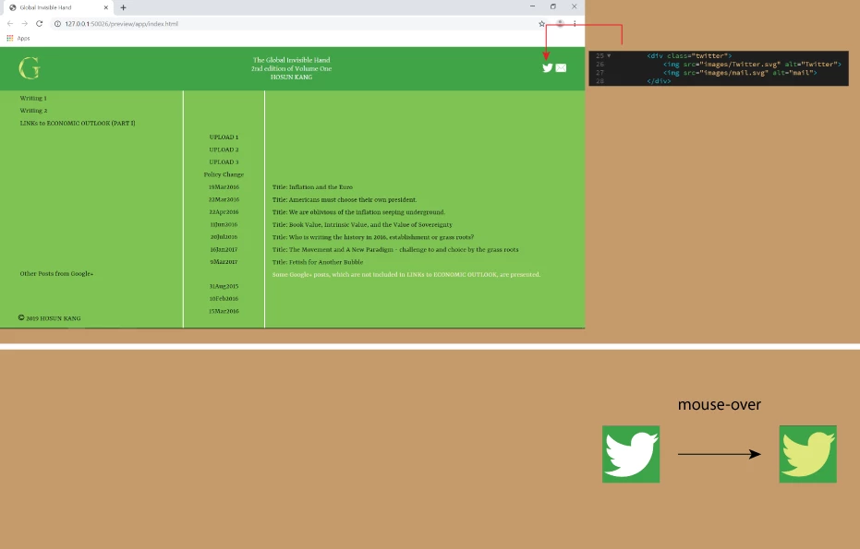Click title Book Value, Intrinsic Value

coord(362,224)
